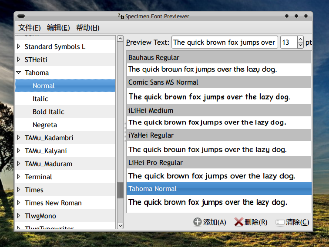Select the iYaHei Regular preview header
329x247 pixels.
[219, 135]
